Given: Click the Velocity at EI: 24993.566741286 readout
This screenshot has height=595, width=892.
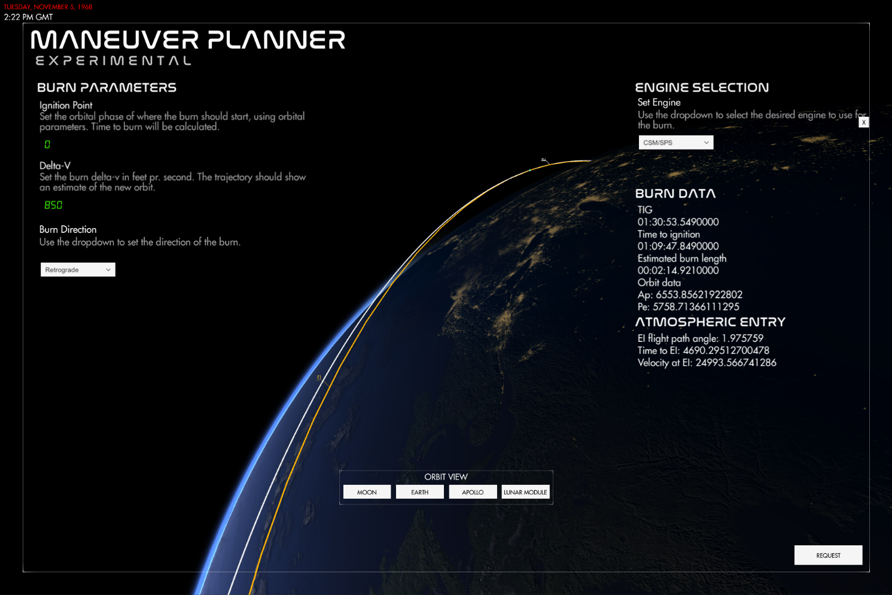Looking at the screenshot, I should [x=707, y=363].
